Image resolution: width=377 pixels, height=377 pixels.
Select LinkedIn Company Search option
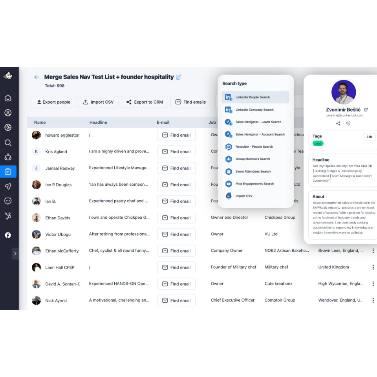pos(255,110)
